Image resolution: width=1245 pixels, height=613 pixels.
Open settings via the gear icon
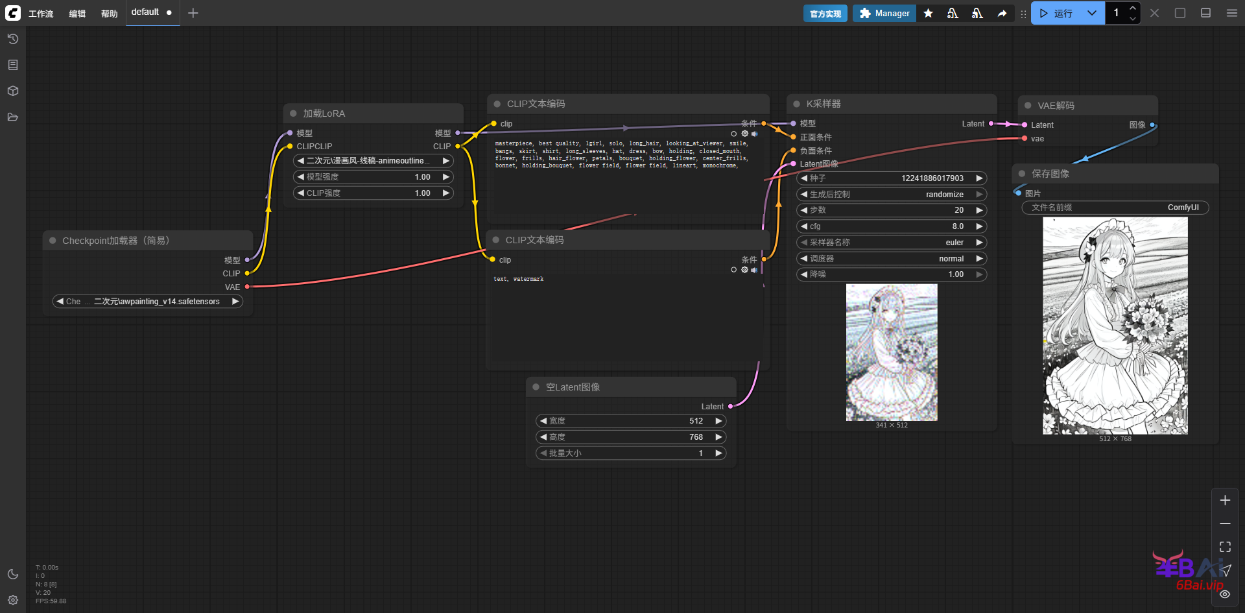(13, 600)
